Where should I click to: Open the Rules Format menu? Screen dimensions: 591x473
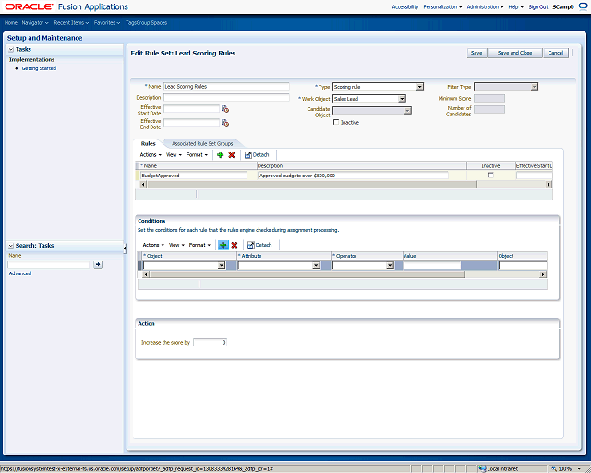click(197, 154)
